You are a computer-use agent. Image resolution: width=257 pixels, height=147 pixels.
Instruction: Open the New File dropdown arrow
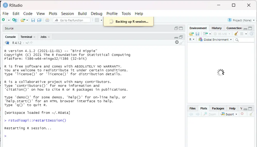pos(9,20)
